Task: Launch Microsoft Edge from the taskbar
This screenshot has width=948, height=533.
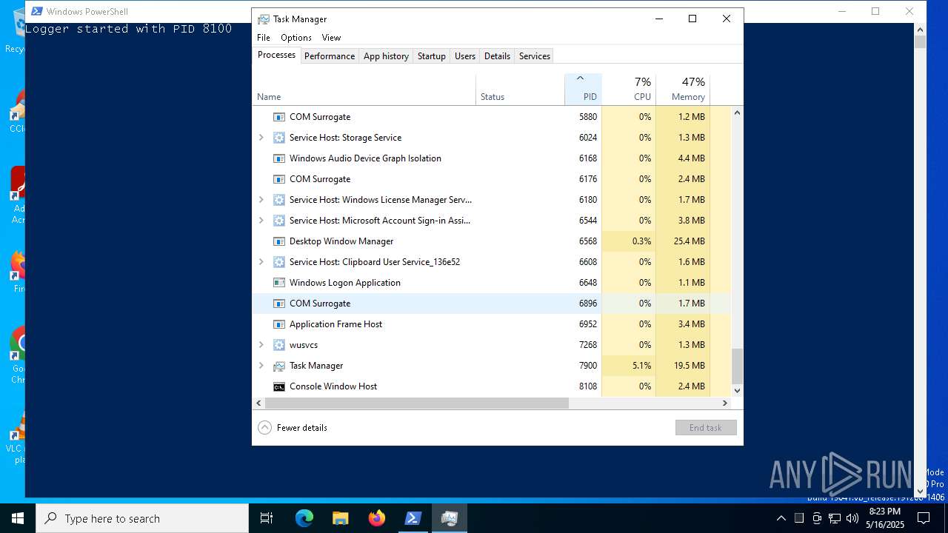Action: (304, 518)
